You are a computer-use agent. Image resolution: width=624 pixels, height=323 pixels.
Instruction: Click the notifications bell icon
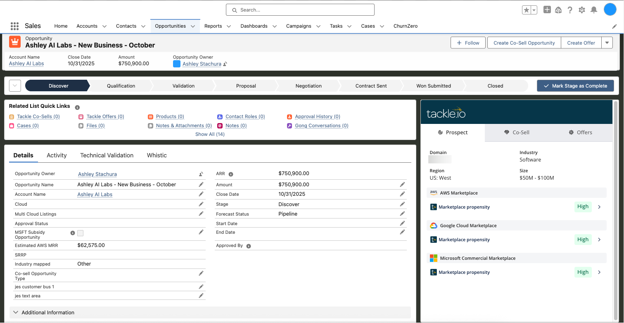click(x=594, y=10)
